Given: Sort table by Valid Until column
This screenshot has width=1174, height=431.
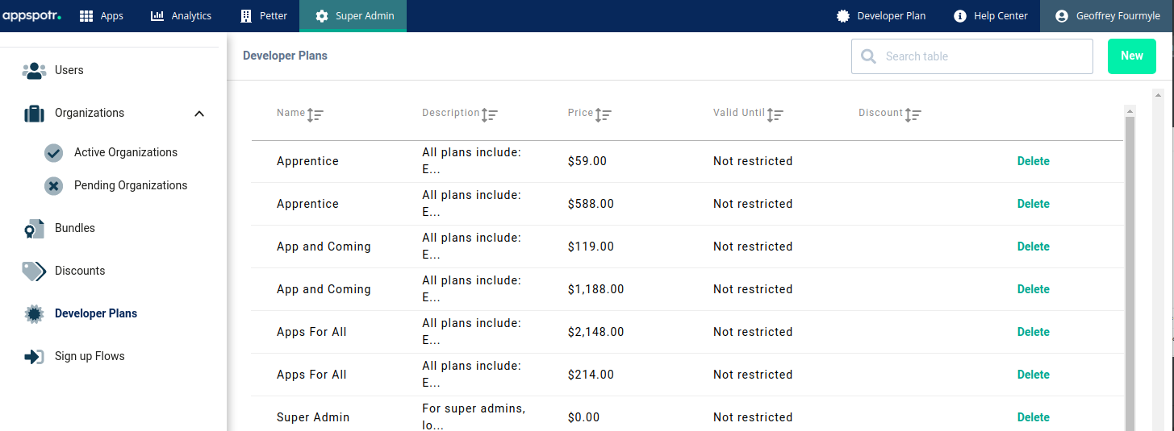Looking at the screenshot, I should pos(775,115).
